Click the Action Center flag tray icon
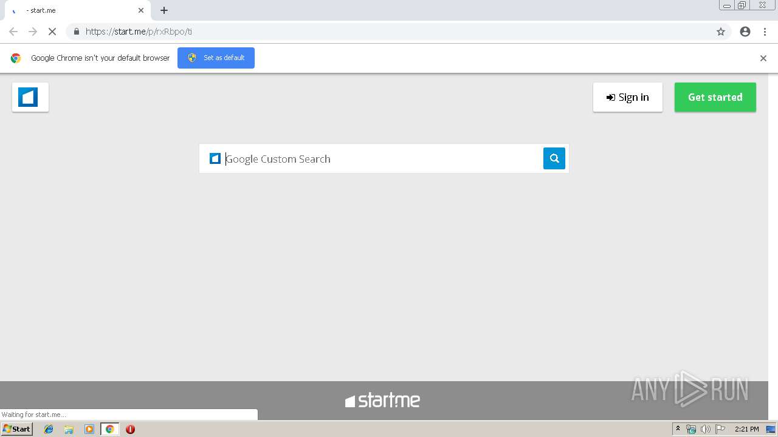 tap(720, 429)
